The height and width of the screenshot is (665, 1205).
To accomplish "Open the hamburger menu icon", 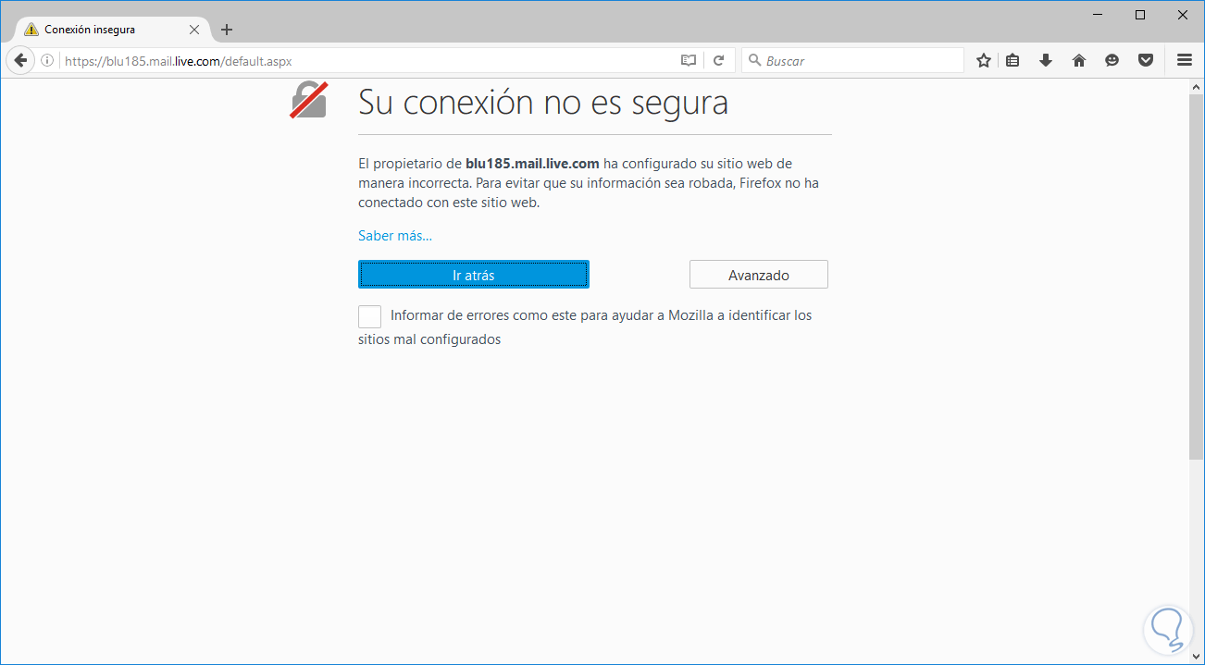I will 1184,61.
